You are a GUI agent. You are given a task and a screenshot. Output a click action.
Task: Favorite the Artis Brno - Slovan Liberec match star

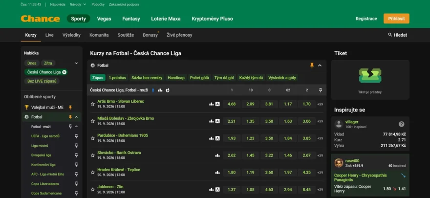coord(93,104)
